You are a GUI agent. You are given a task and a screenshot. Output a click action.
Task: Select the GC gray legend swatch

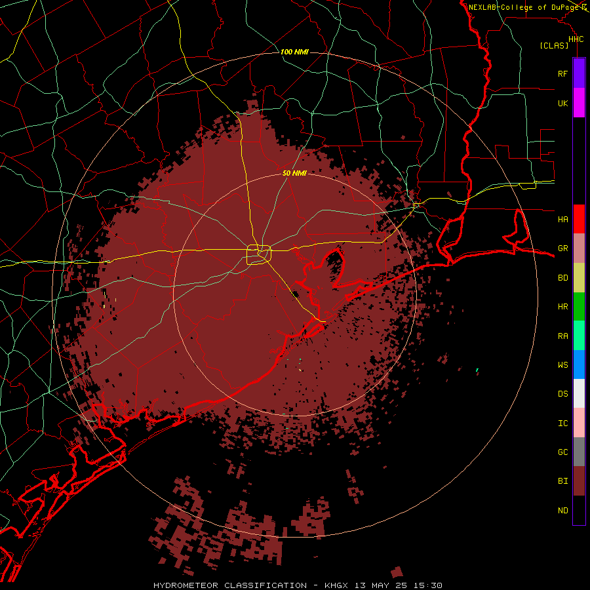[x=579, y=452]
